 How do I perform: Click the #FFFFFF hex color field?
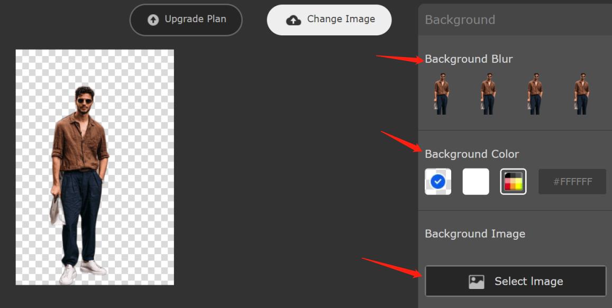pyautogui.click(x=572, y=182)
